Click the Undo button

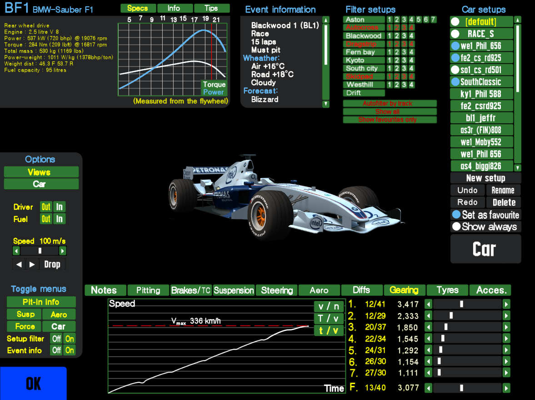coord(467,190)
